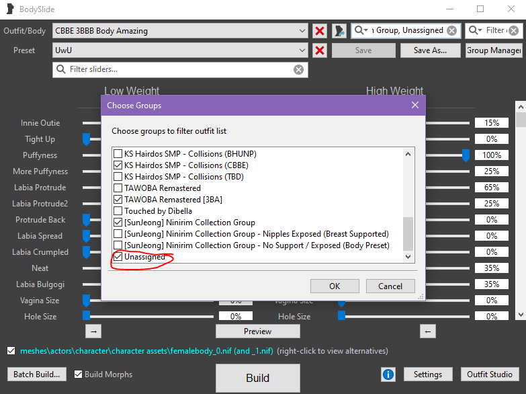Click the Tight Up low weight slider handle
This screenshot has height=394, width=526.
pos(86,139)
